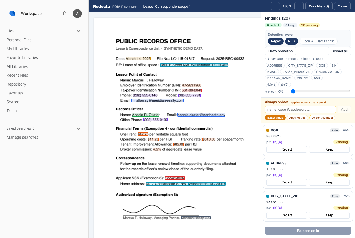Click the Add button
355x238 pixels.
344,109
